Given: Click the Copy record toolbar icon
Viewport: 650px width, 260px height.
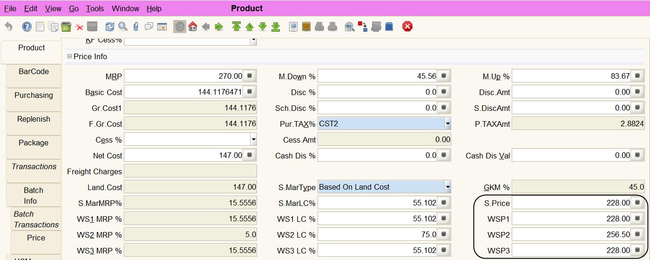Looking at the screenshot, I should (53, 27).
